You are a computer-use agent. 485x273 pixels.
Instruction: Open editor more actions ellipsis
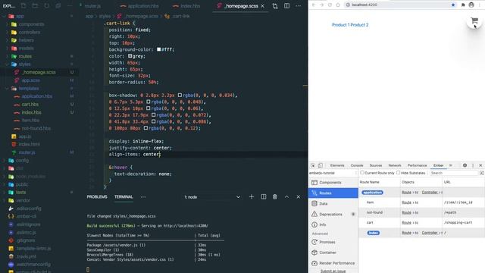pyautogui.click(x=298, y=6)
